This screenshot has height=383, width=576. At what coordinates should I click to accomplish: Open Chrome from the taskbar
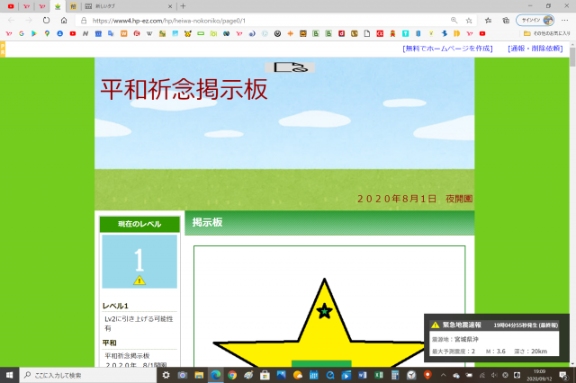click(231, 375)
